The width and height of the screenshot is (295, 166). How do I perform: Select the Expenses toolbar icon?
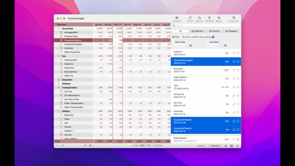coord(199,19)
